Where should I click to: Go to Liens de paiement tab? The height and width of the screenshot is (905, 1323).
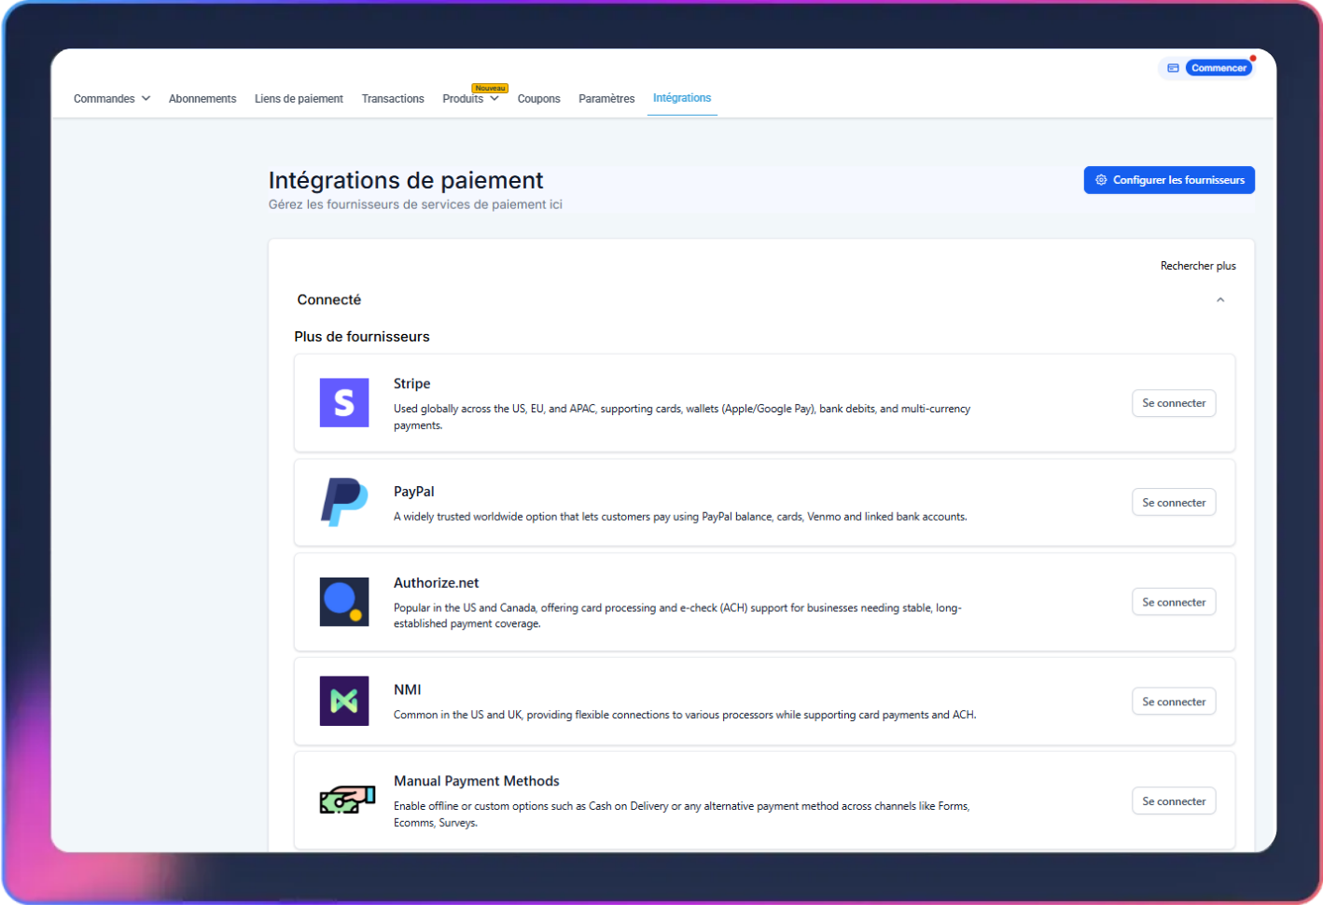[299, 99]
